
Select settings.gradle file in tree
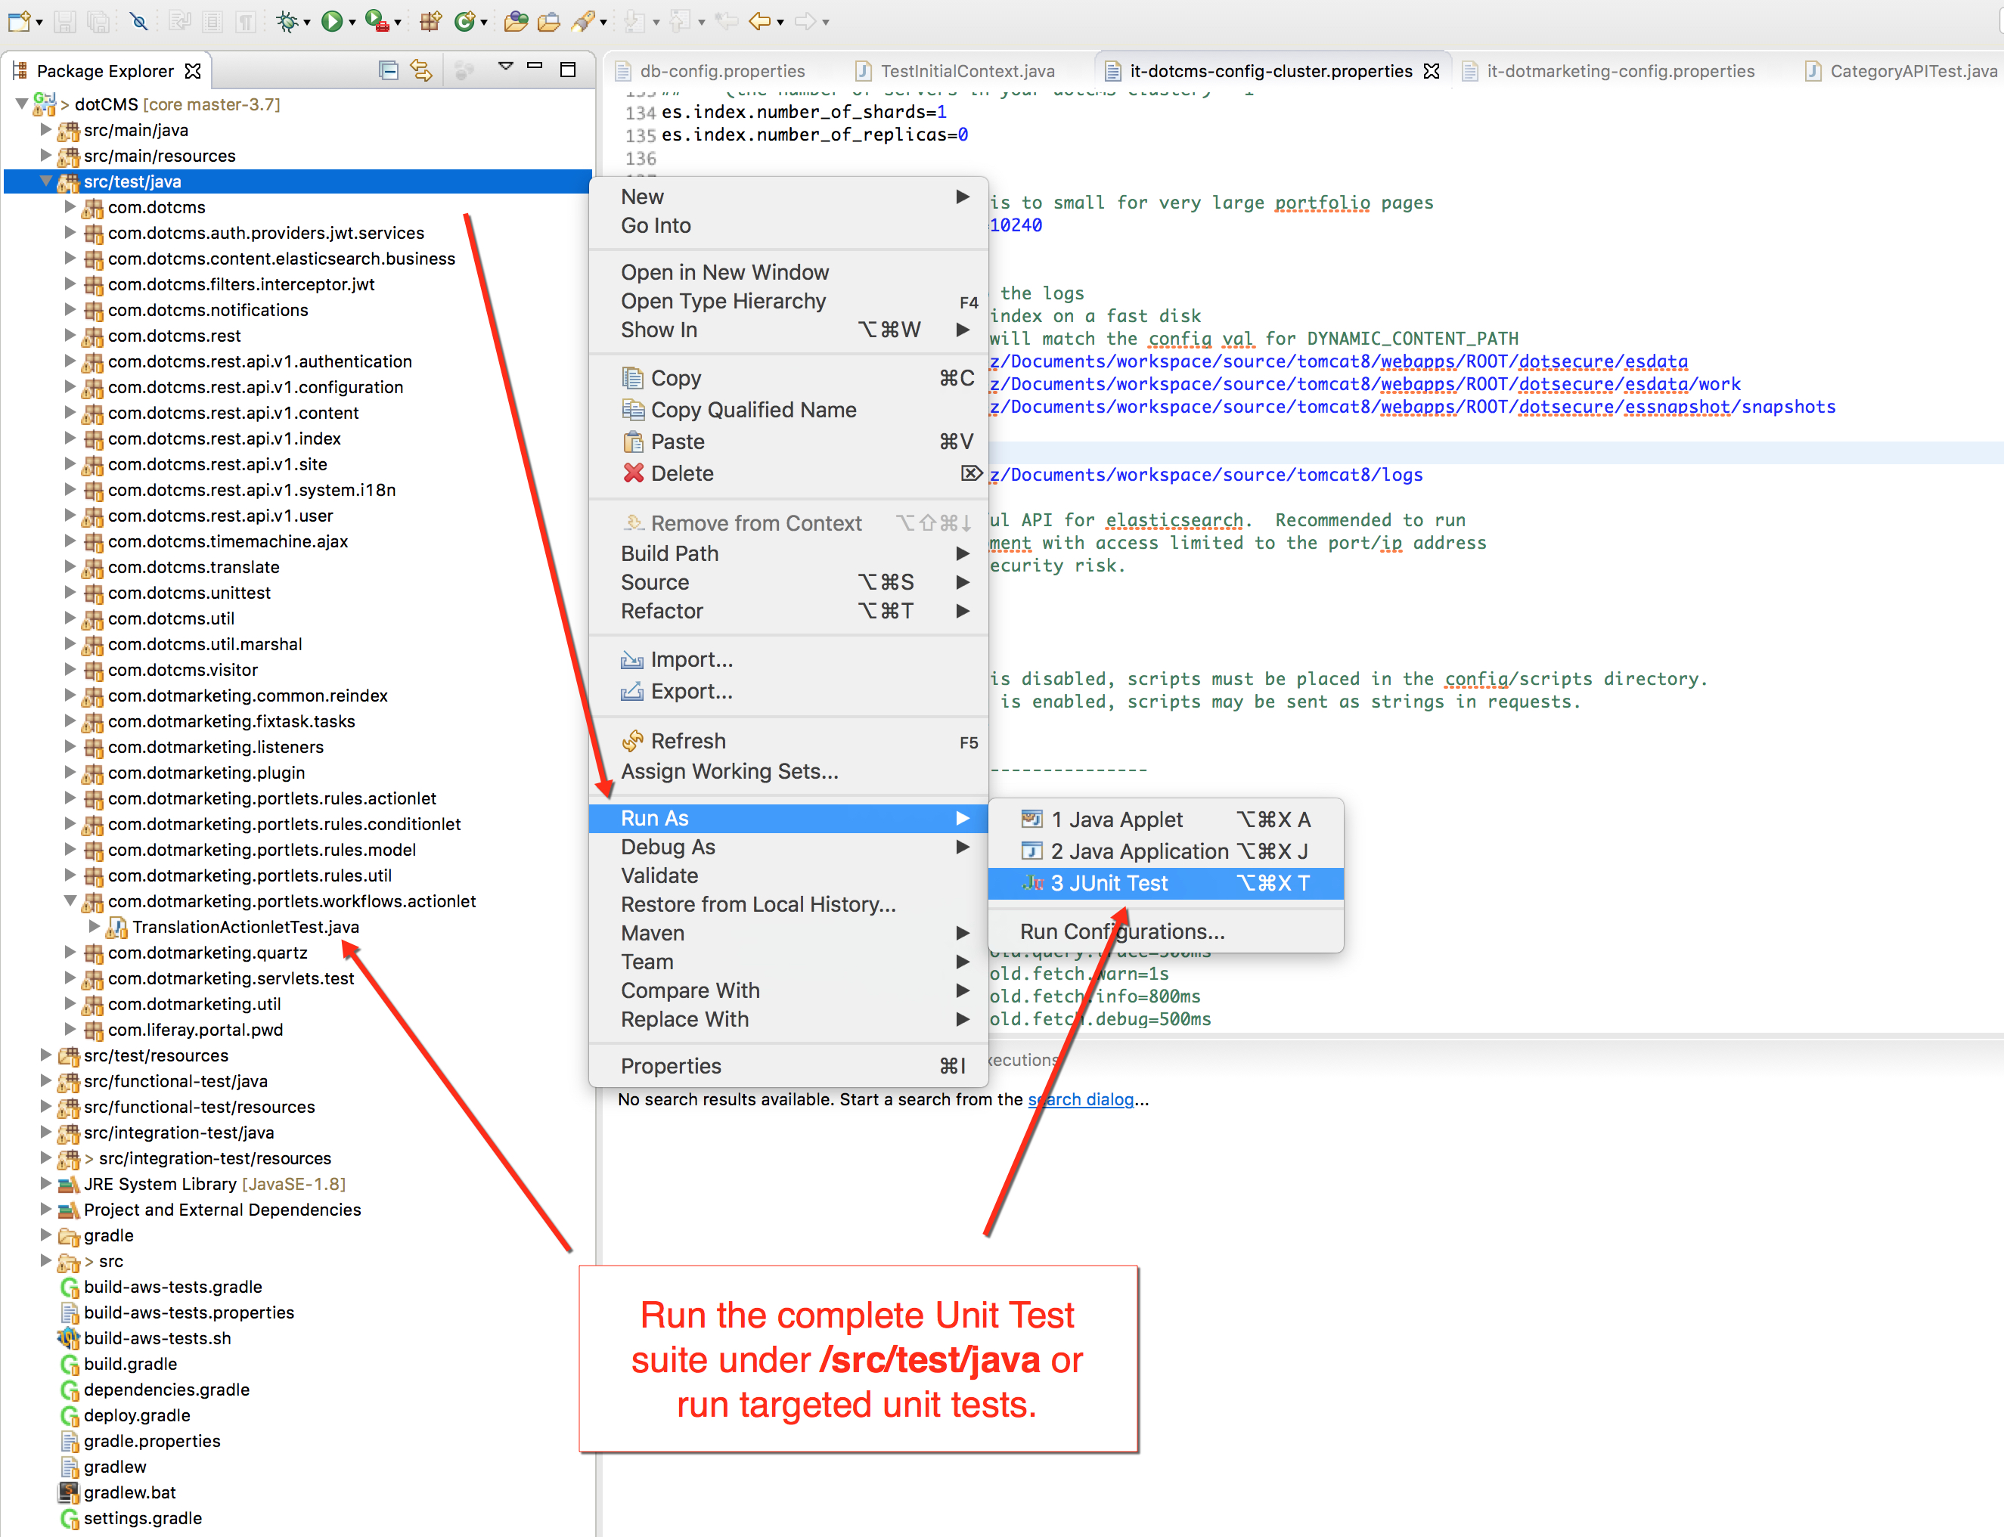(142, 1518)
